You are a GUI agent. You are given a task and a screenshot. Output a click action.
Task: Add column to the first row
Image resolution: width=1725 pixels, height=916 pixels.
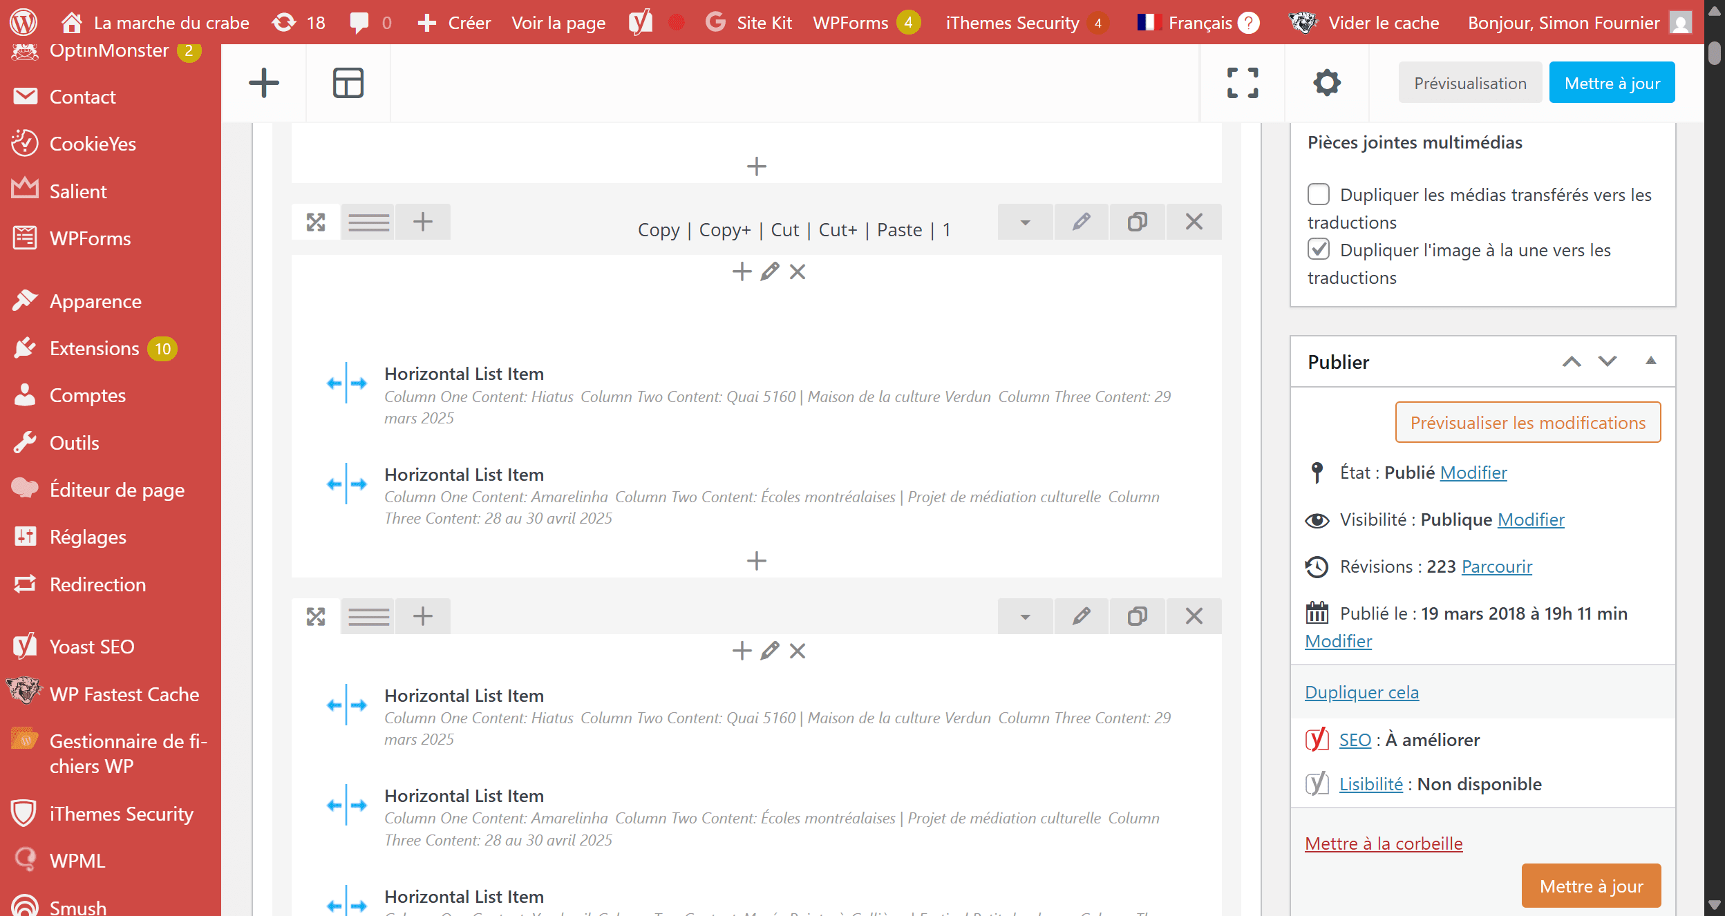point(423,222)
